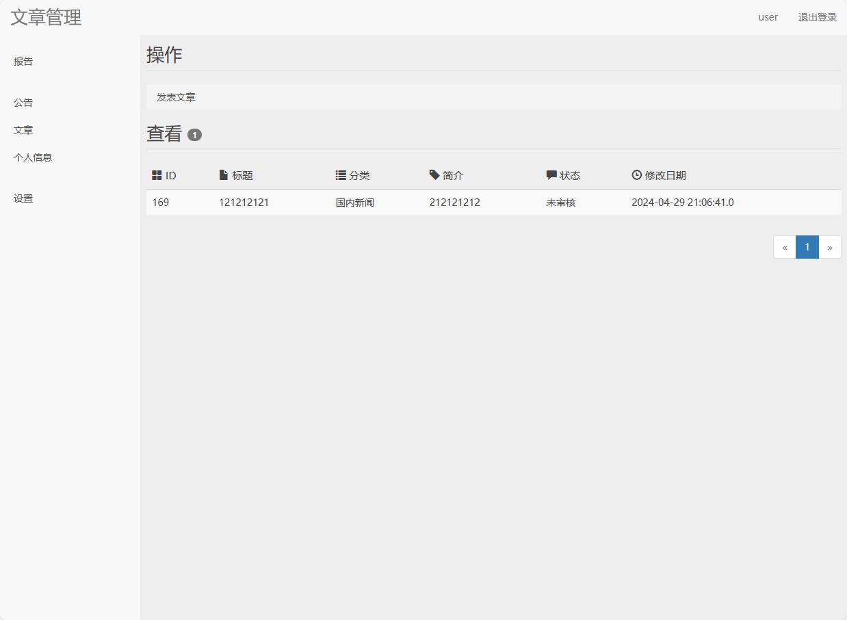The height and width of the screenshot is (620, 847).
Task: Click the comment icon beside 状态
Action: [x=551, y=175]
